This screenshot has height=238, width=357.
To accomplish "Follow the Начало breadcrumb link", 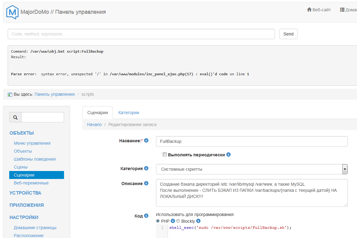I will 94,125.
